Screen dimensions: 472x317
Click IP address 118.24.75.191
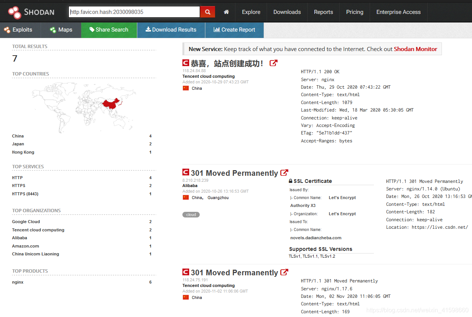tap(195, 280)
